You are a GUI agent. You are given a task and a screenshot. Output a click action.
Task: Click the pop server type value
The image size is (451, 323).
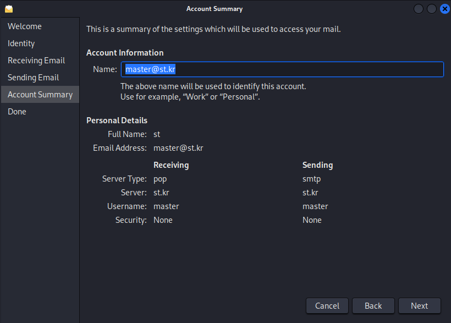(x=160, y=179)
